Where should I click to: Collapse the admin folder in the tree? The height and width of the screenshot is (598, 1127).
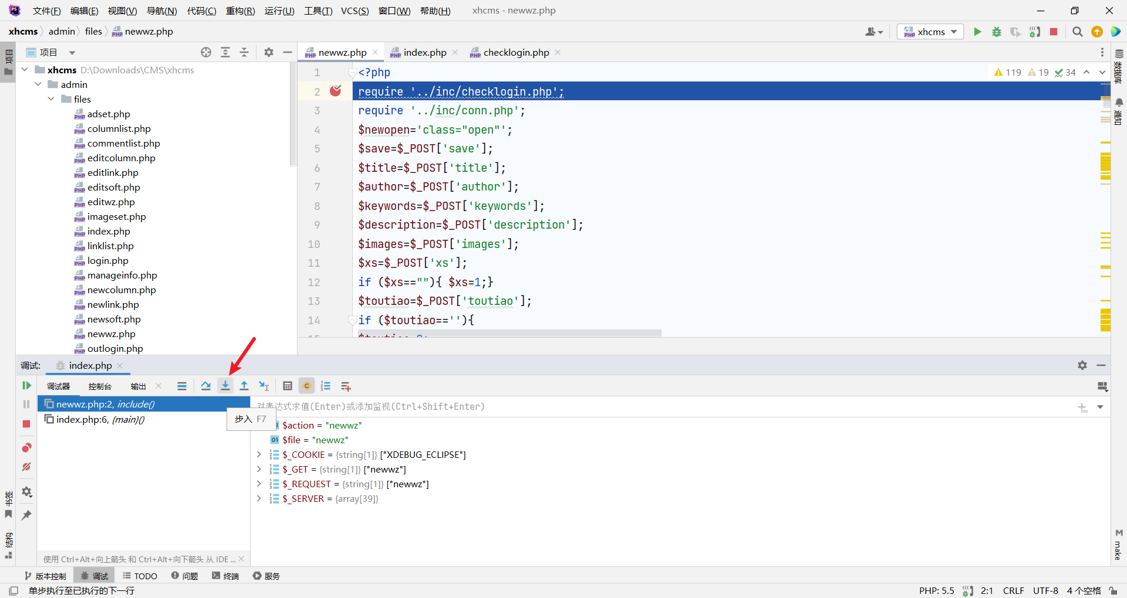point(38,84)
